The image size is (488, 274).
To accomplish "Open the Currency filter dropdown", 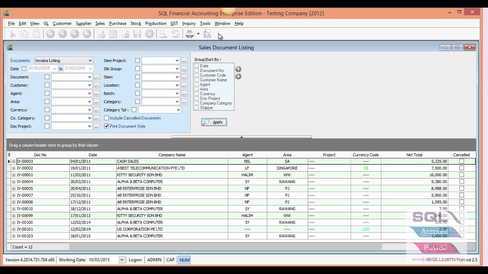I will pyautogui.click(x=90, y=110).
